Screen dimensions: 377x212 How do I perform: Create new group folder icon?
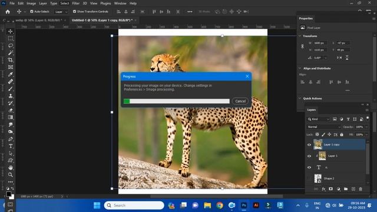coord(346,189)
